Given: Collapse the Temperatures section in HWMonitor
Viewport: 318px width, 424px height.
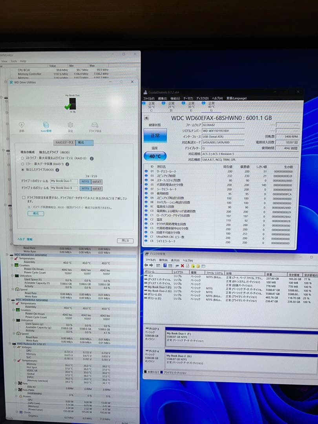Looking at the screenshot, I should pyautogui.click(x=12, y=259).
